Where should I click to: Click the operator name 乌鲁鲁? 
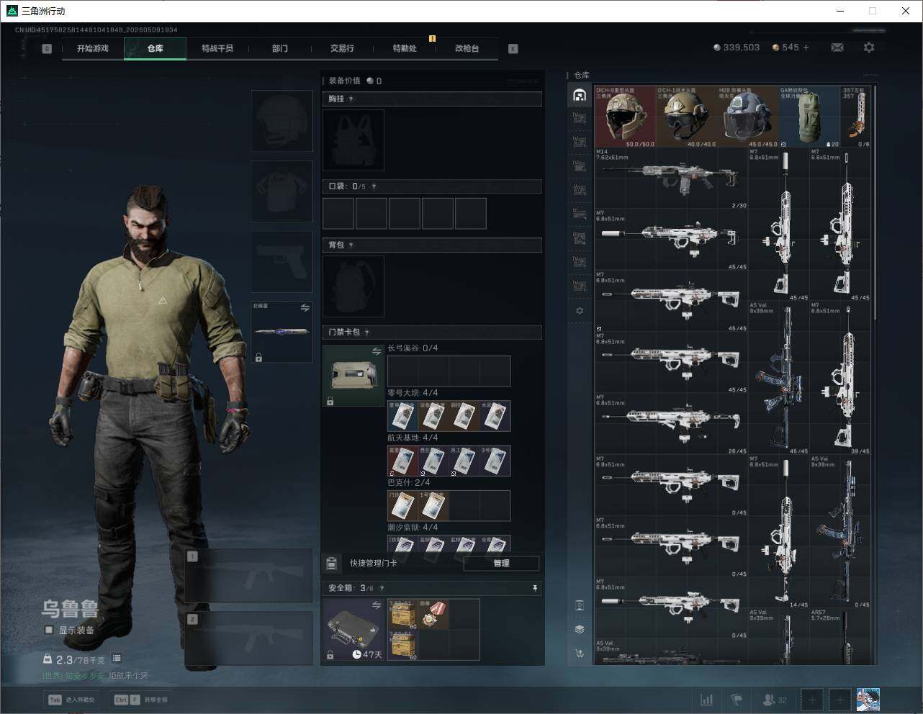[69, 609]
